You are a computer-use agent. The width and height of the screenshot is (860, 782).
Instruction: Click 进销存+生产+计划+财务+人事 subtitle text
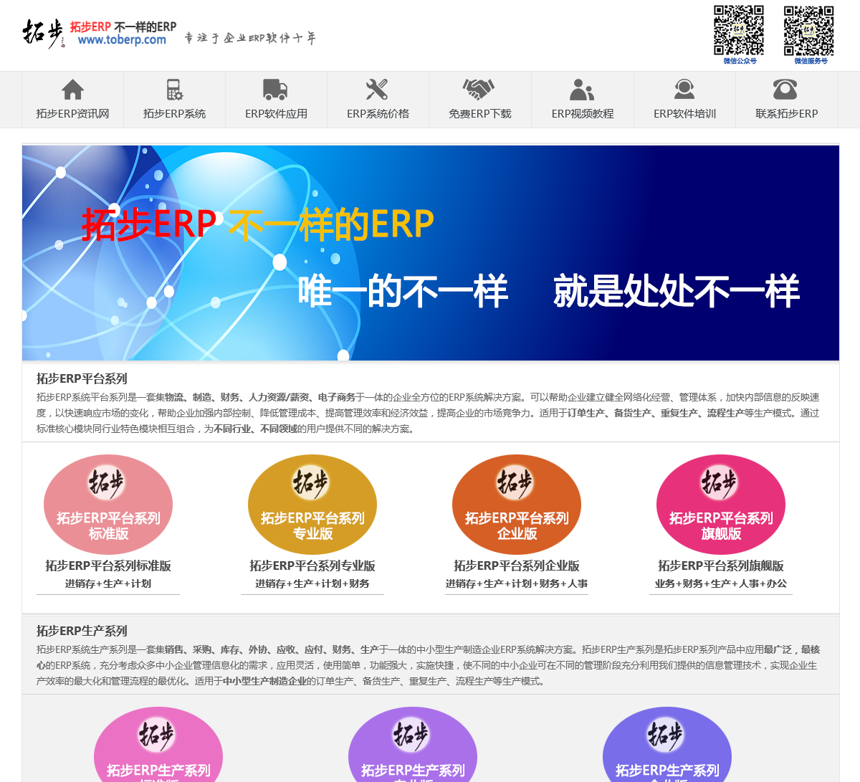coord(517,583)
